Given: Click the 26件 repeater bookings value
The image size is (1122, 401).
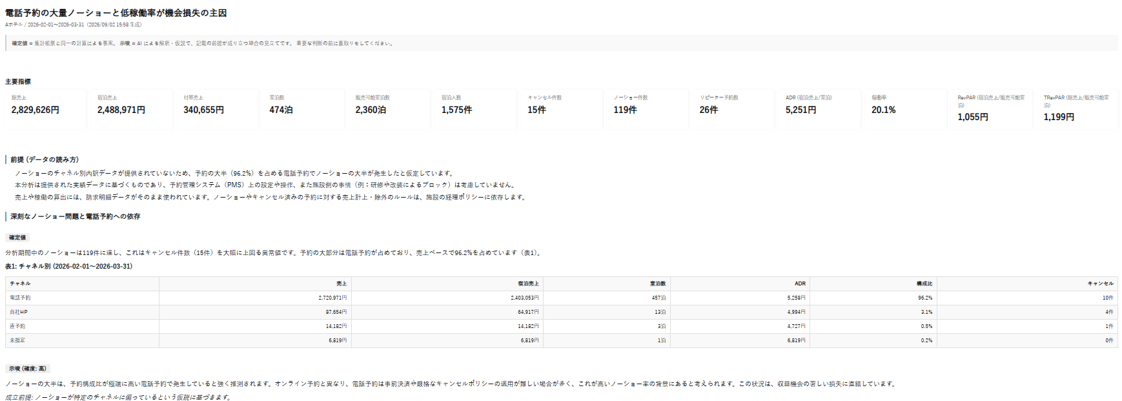Looking at the screenshot, I should (x=709, y=110).
